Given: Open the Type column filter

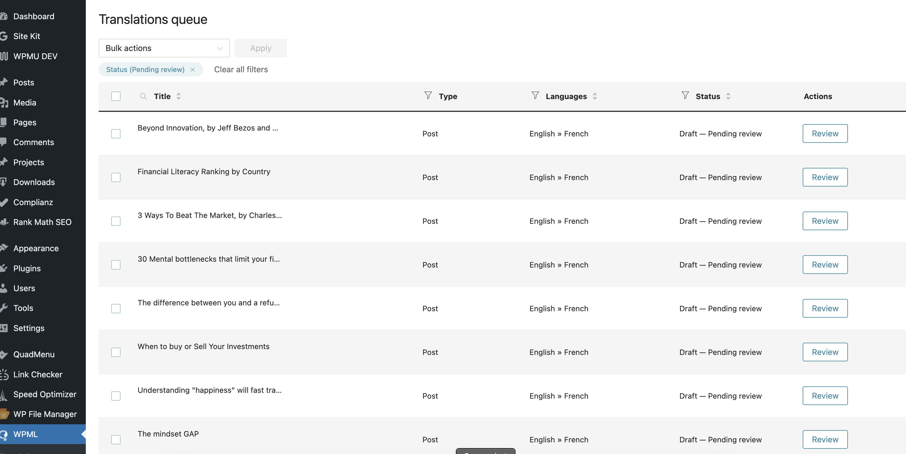Looking at the screenshot, I should [x=428, y=95].
